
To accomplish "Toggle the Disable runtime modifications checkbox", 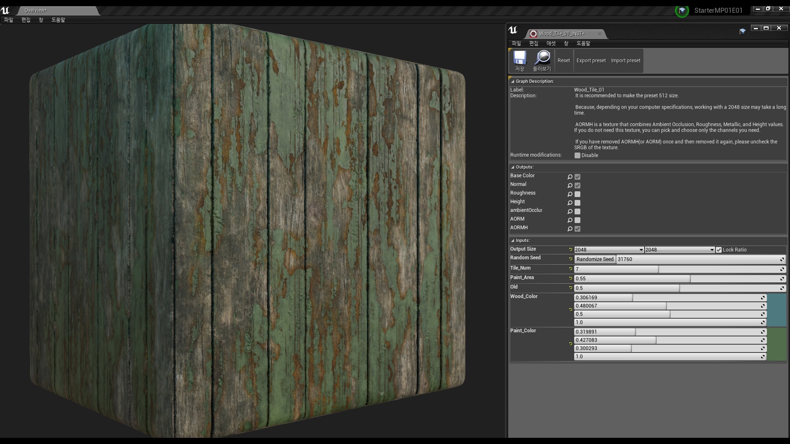I will click(x=578, y=155).
